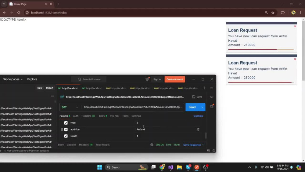Open the Pre-req. tab
This screenshot has height=172, width=305.
[x=114, y=116]
